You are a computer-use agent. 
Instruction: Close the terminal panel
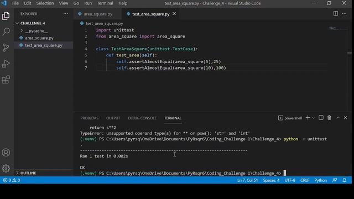click(345, 118)
